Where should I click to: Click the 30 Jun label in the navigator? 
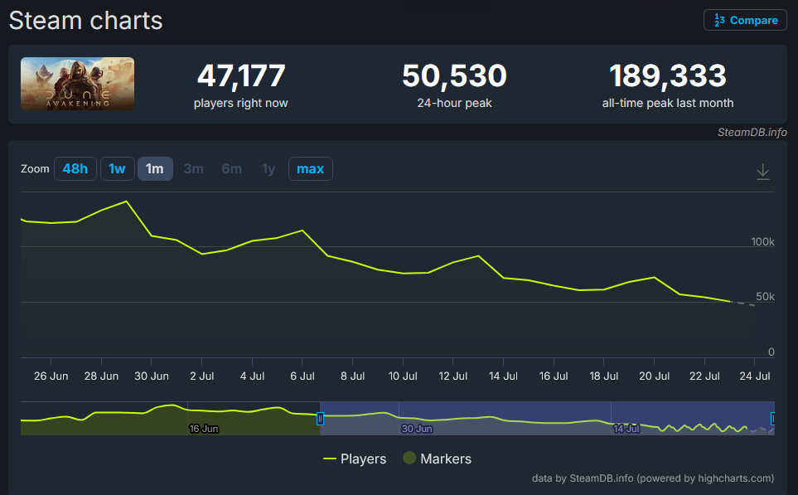417,429
